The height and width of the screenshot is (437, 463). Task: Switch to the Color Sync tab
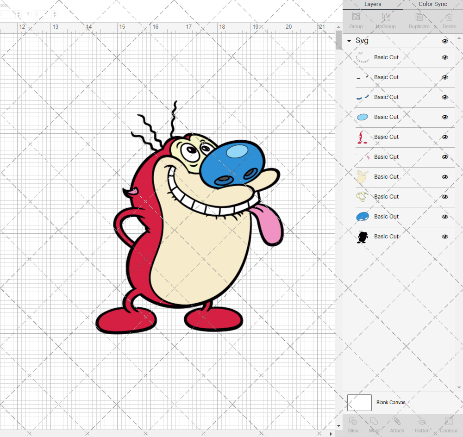tap(432, 4)
